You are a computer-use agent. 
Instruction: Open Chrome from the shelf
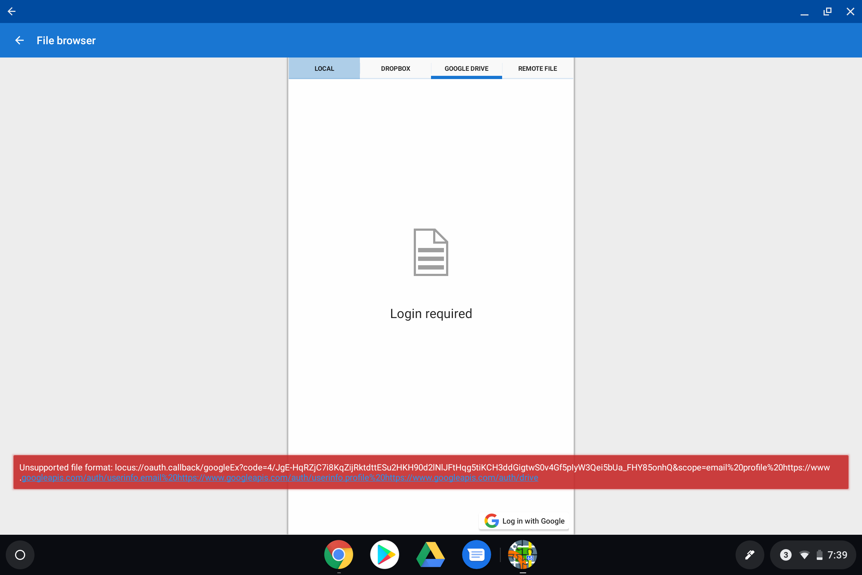click(x=338, y=555)
